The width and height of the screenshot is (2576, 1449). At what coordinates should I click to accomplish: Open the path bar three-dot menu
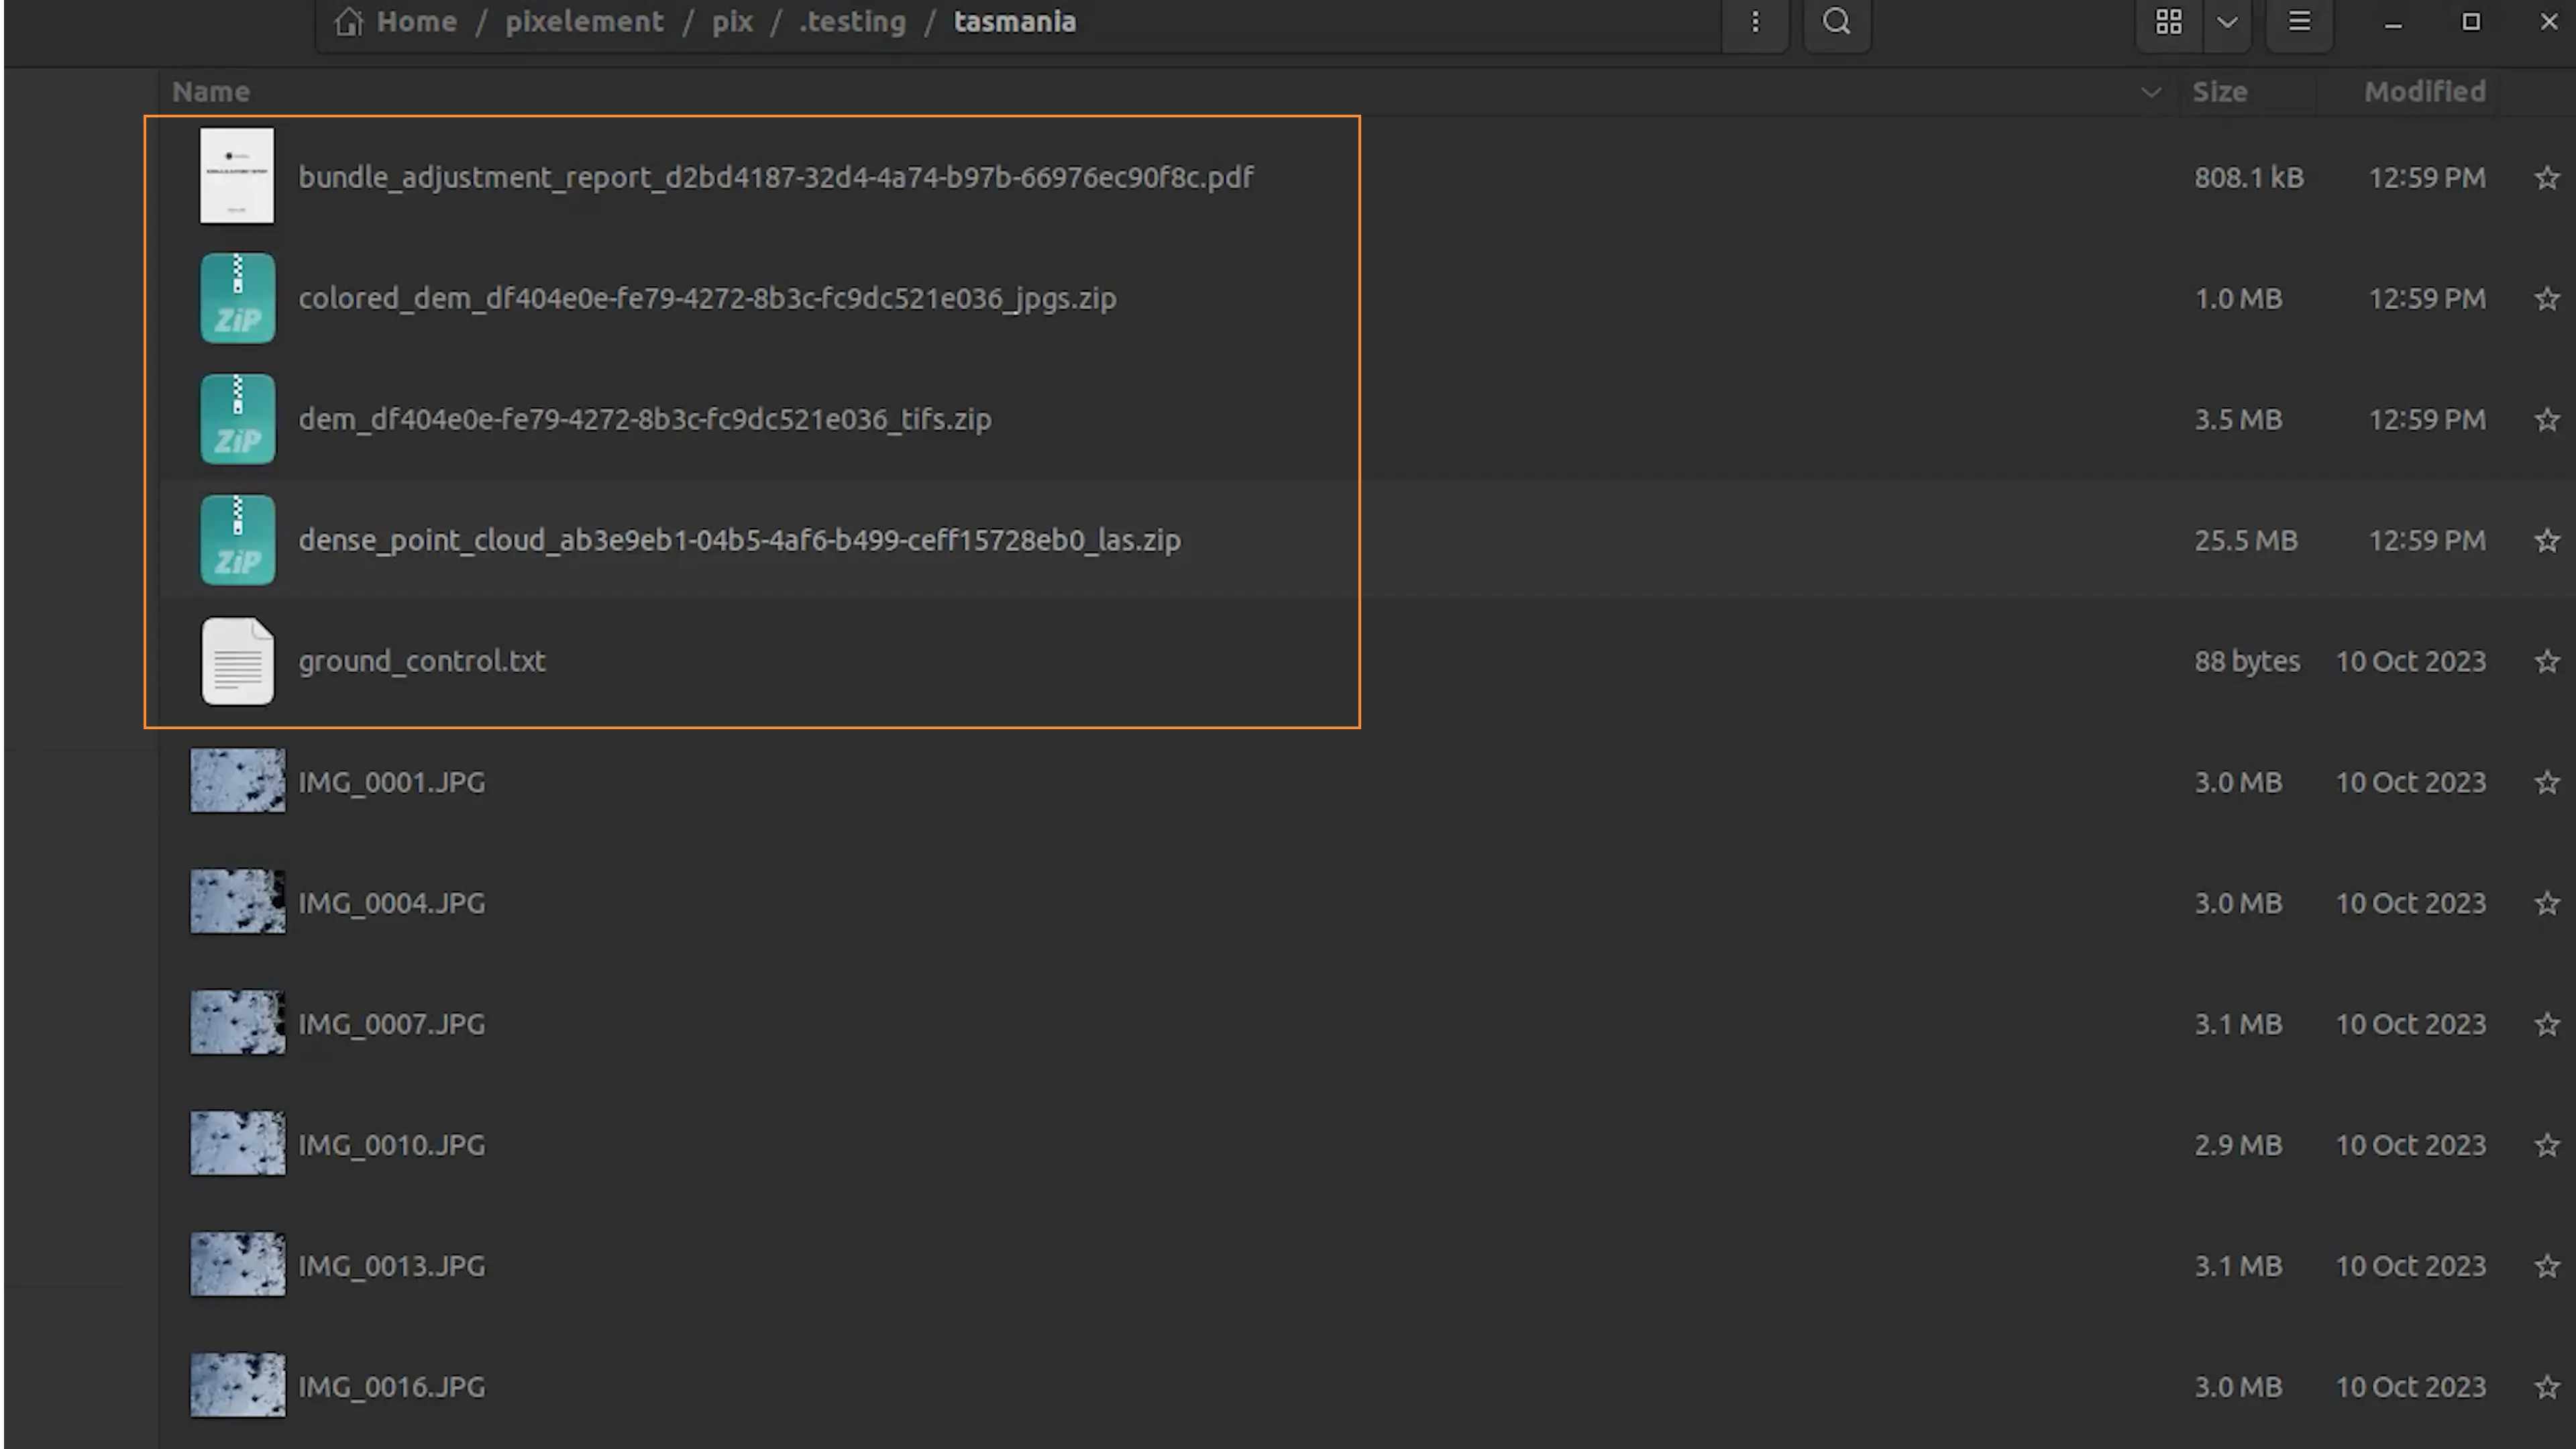(1755, 22)
